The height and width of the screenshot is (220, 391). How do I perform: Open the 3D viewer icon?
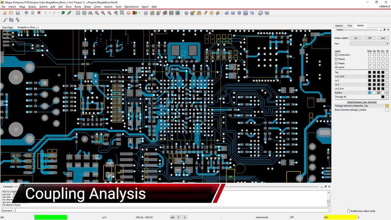[134, 13]
